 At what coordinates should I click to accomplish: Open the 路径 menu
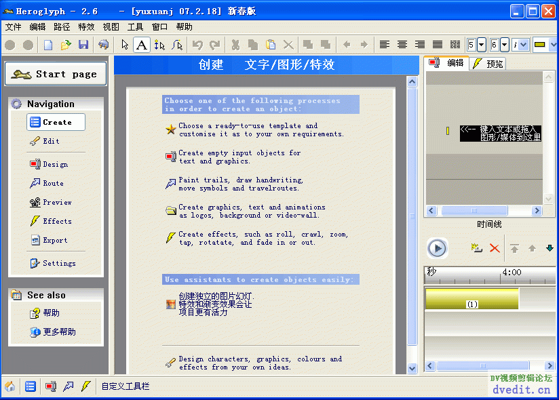[x=62, y=27]
